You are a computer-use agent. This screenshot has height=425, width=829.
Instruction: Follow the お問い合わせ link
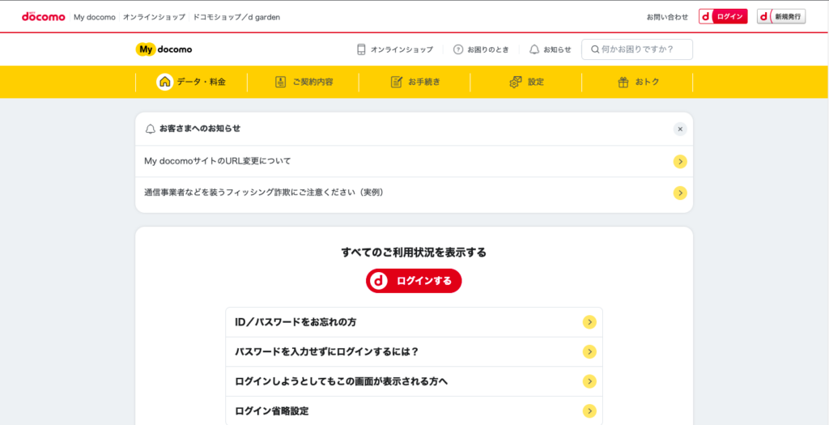click(x=667, y=17)
